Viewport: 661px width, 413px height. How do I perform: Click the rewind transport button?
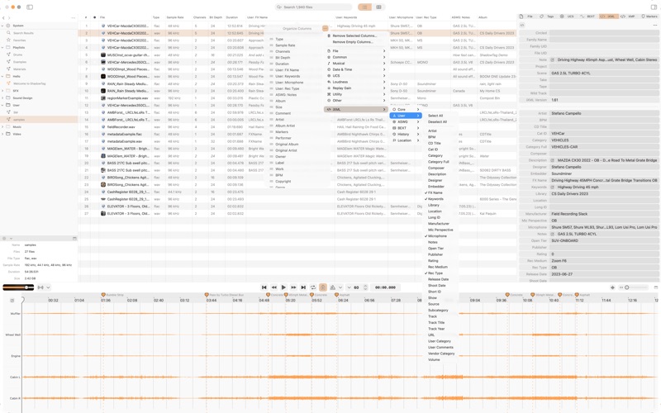(x=274, y=287)
